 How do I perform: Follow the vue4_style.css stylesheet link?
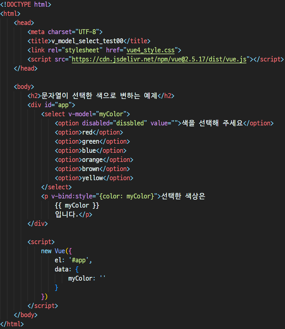coord(151,50)
